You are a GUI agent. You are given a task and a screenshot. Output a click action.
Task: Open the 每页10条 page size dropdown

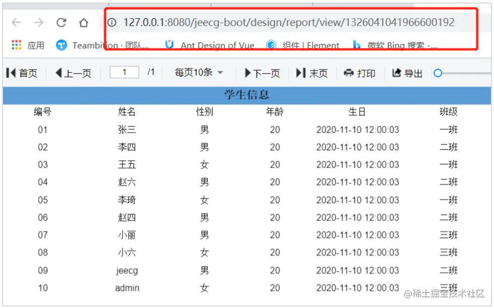click(x=199, y=73)
